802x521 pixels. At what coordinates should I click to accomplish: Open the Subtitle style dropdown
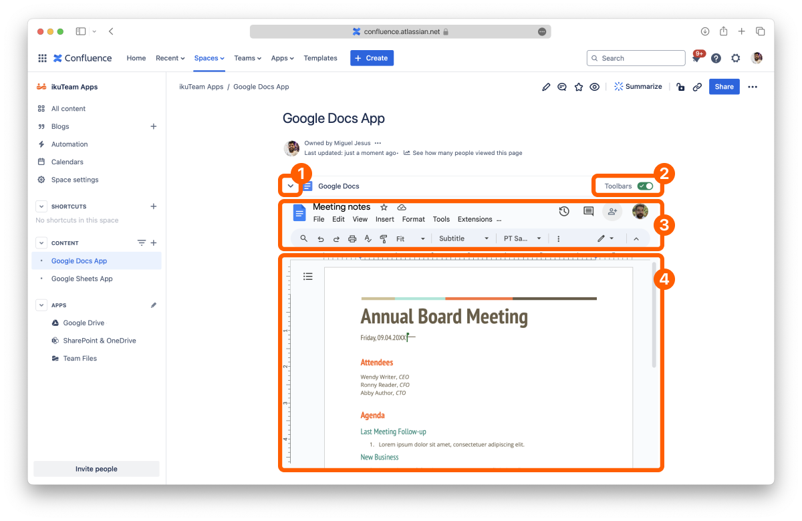(x=464, y=238)
